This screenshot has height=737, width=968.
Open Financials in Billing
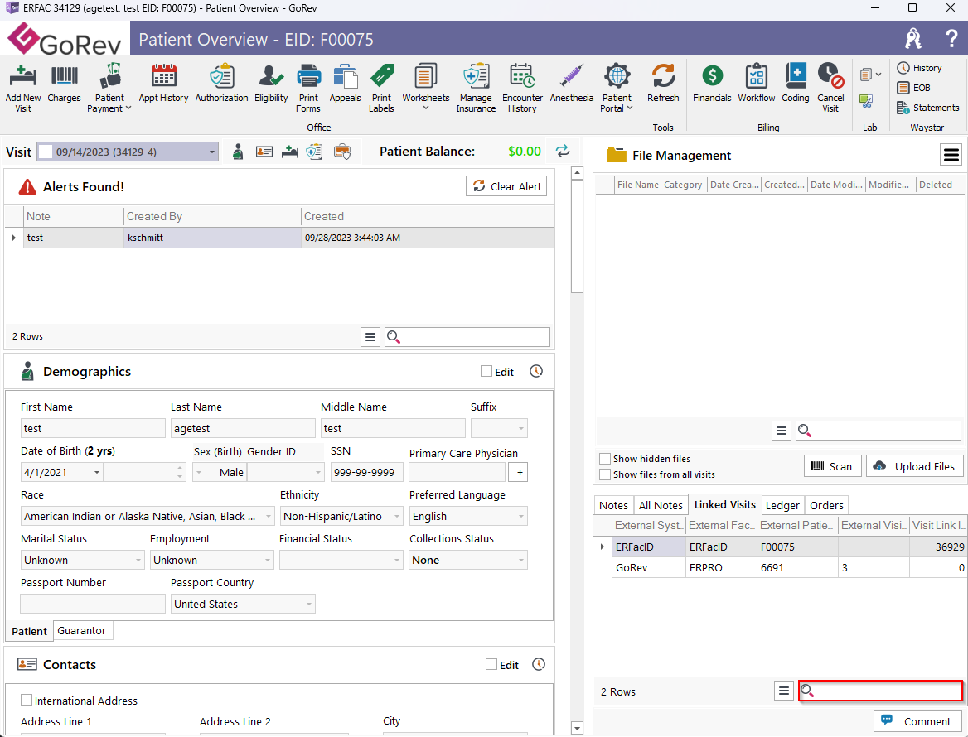click(x=712, y=83)
